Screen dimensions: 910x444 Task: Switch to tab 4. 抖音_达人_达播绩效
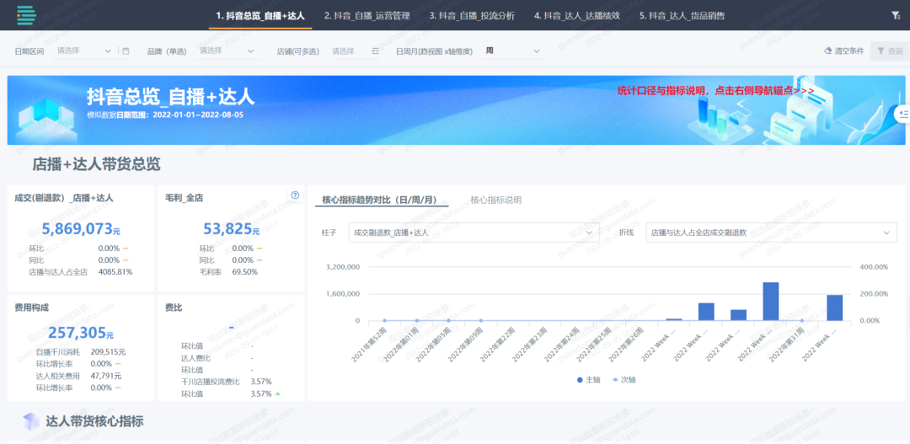(577, 16)
